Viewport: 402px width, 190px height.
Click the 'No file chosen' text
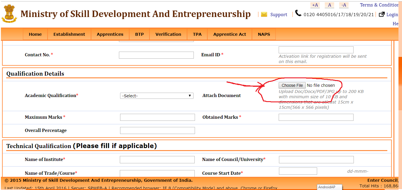(x=321, y=85)
